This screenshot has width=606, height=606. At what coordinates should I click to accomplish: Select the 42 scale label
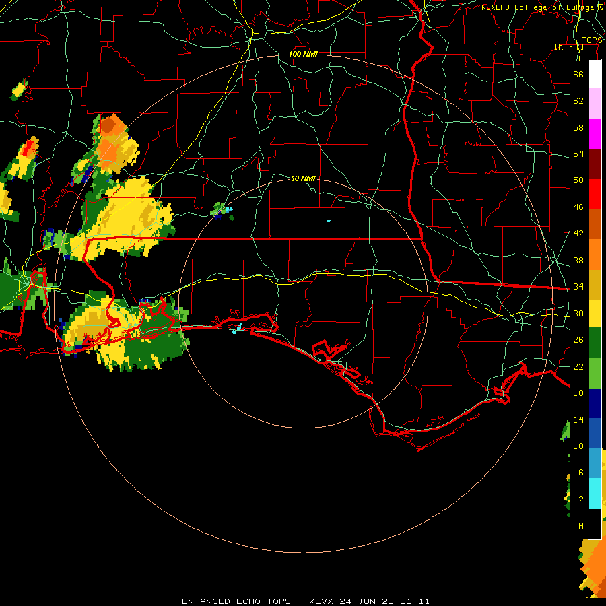pos(578,234)
